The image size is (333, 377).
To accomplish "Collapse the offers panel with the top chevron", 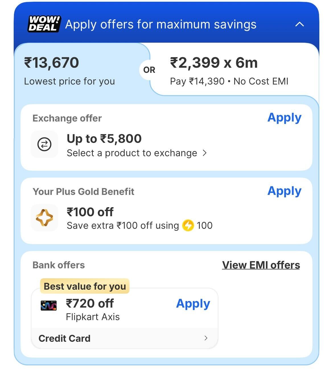I will pos(299,24).
